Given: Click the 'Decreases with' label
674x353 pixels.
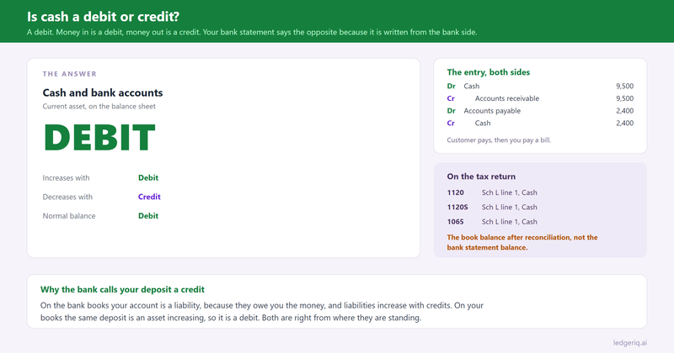Looking at the screenshot, I should tap(67, 197).
